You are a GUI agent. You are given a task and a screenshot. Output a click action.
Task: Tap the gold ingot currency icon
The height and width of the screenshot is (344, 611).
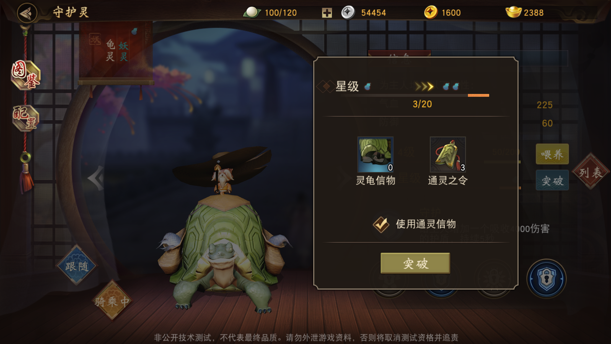513,12
